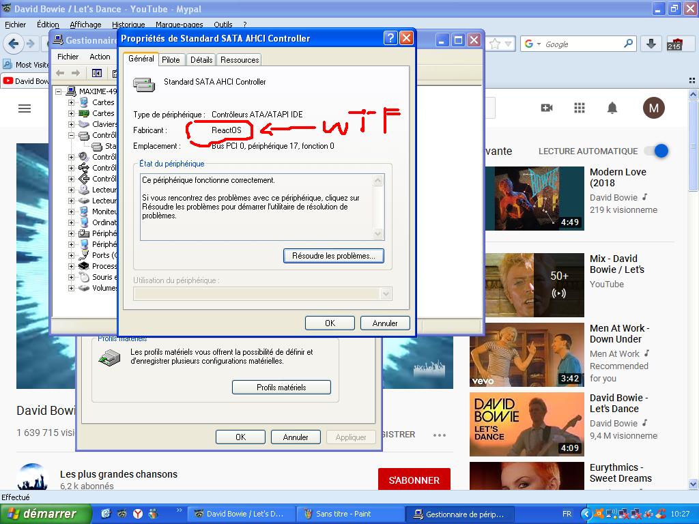Expand the Volumes de stockage node
This screenshot has height=524, width=699.
[71, 288]
